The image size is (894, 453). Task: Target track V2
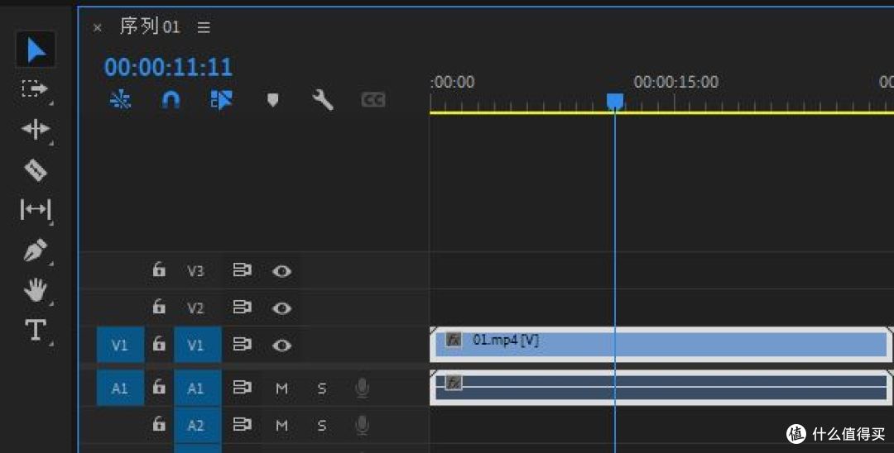(195, 308)
